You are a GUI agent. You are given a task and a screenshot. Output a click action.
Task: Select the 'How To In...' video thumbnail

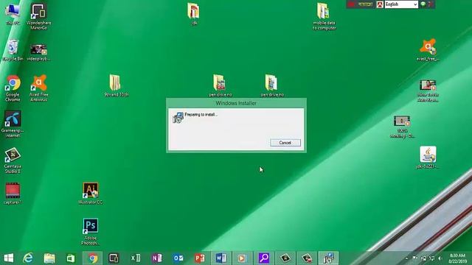point(428,91)
